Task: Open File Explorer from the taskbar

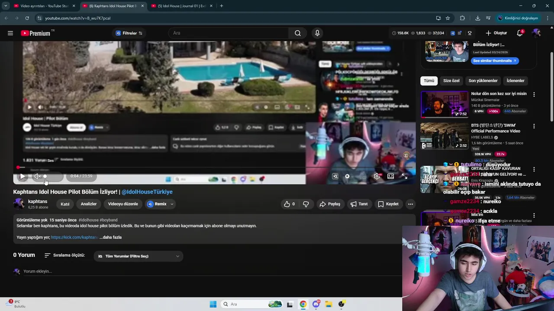Action: (x=329, y=304)
